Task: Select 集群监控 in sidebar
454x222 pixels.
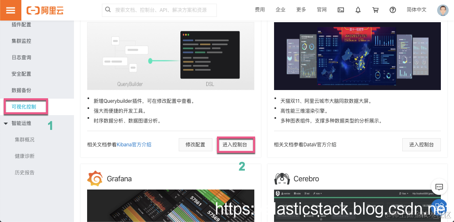Action: [21, 41]
